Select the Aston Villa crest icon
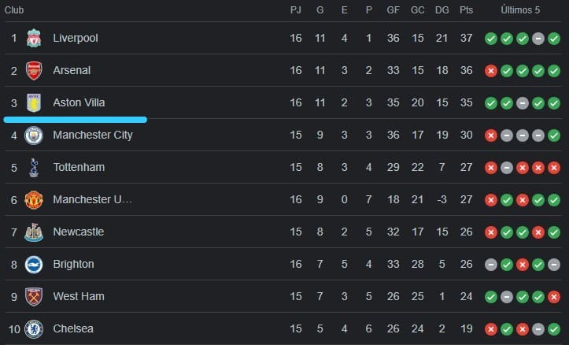 click(x=33, y=102)
